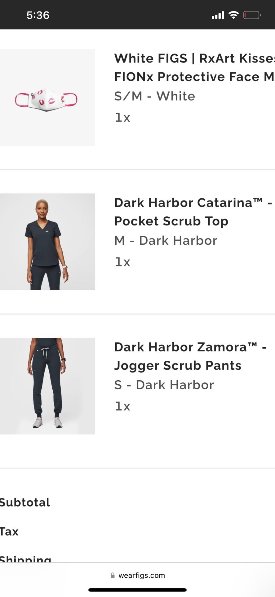Tap the M - Dark Harbor variant text
275x597 pixels.
tap(166, 240)
